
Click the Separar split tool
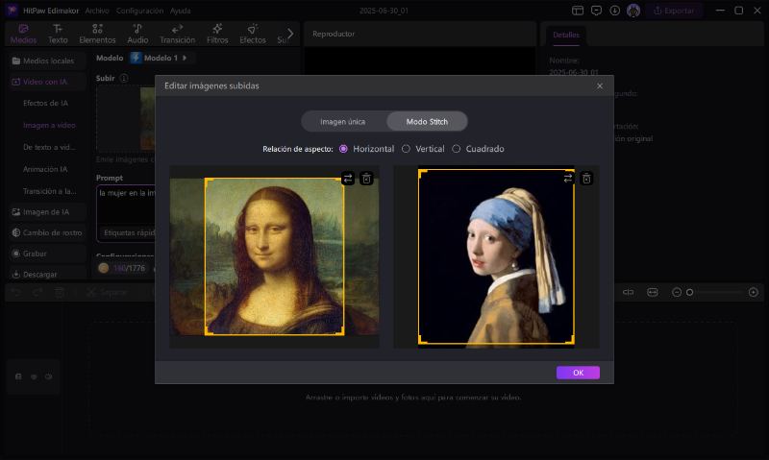pos(107,293)
